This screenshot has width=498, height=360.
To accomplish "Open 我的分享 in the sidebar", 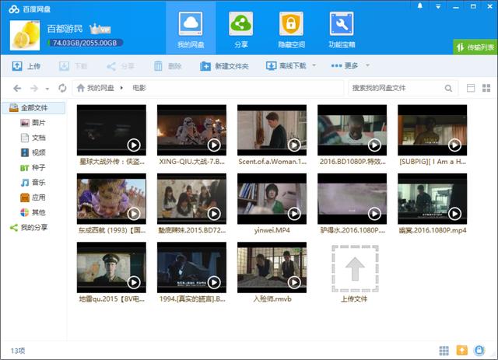I will coord(29,227).
